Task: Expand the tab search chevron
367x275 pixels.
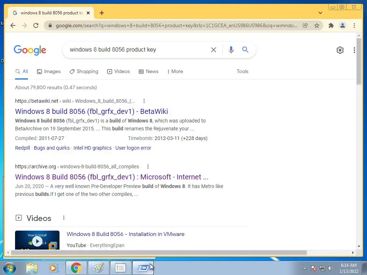Action: (320, 13)
